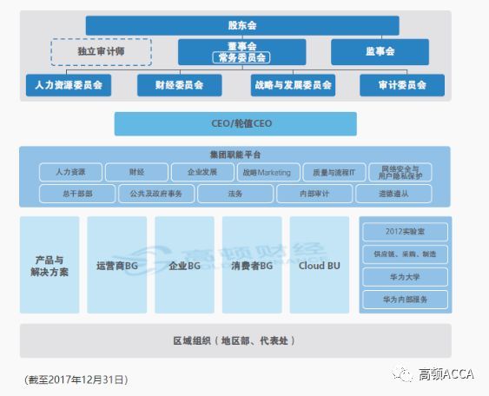Select the 人力资源委员会 box
The width and height of the screenshot is (489, 396).
tap(69, 85)
